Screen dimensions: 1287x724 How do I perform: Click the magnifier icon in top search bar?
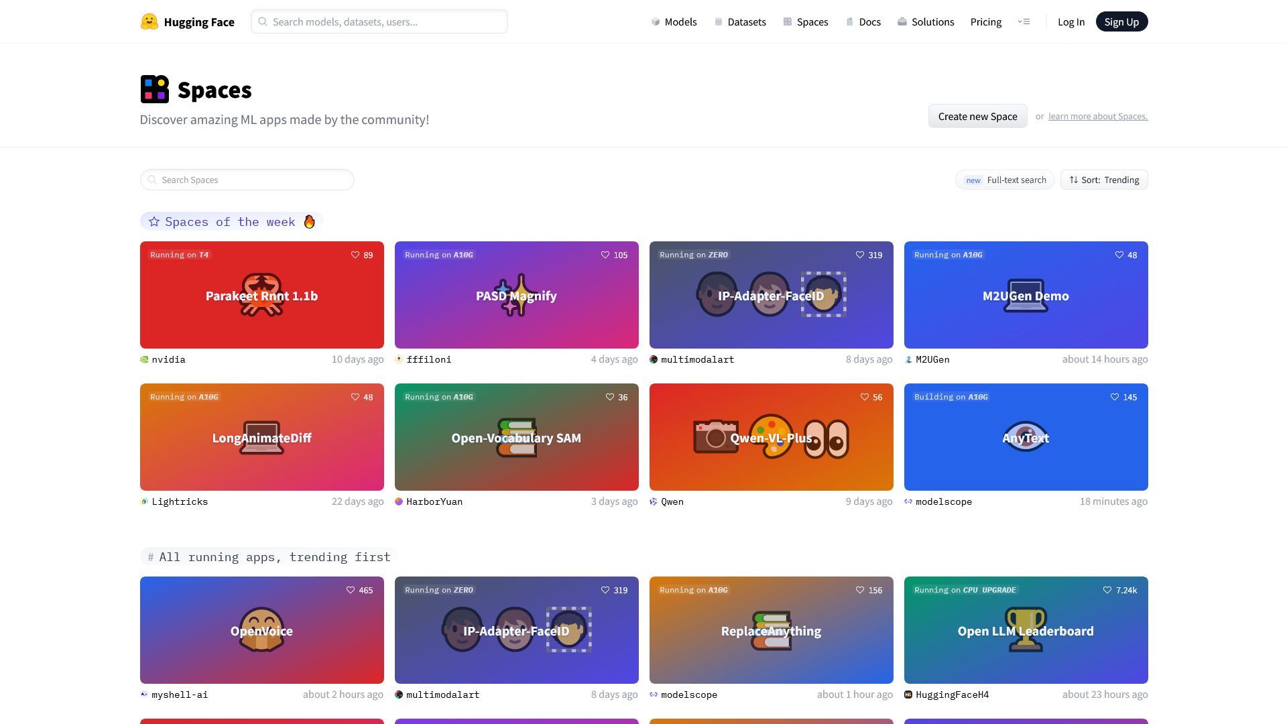[263, 21]
